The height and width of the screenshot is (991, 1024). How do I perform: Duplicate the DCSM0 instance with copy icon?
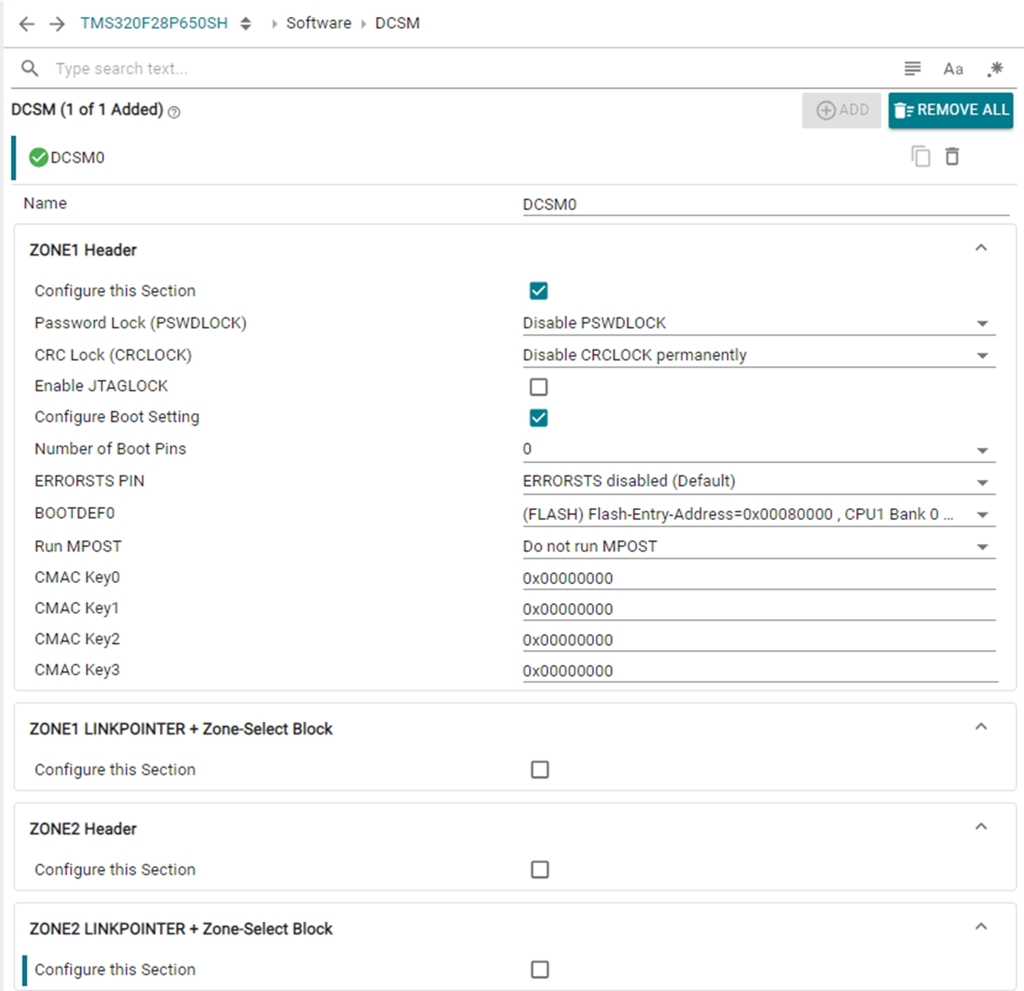tap(921, 157)
